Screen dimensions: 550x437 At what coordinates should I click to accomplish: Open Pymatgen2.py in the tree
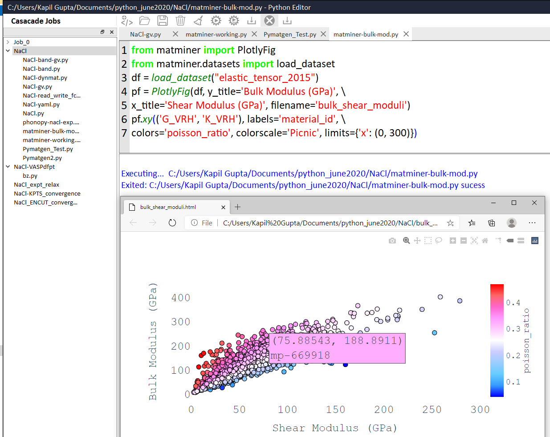pyautogui.click(x=42, y=158)
